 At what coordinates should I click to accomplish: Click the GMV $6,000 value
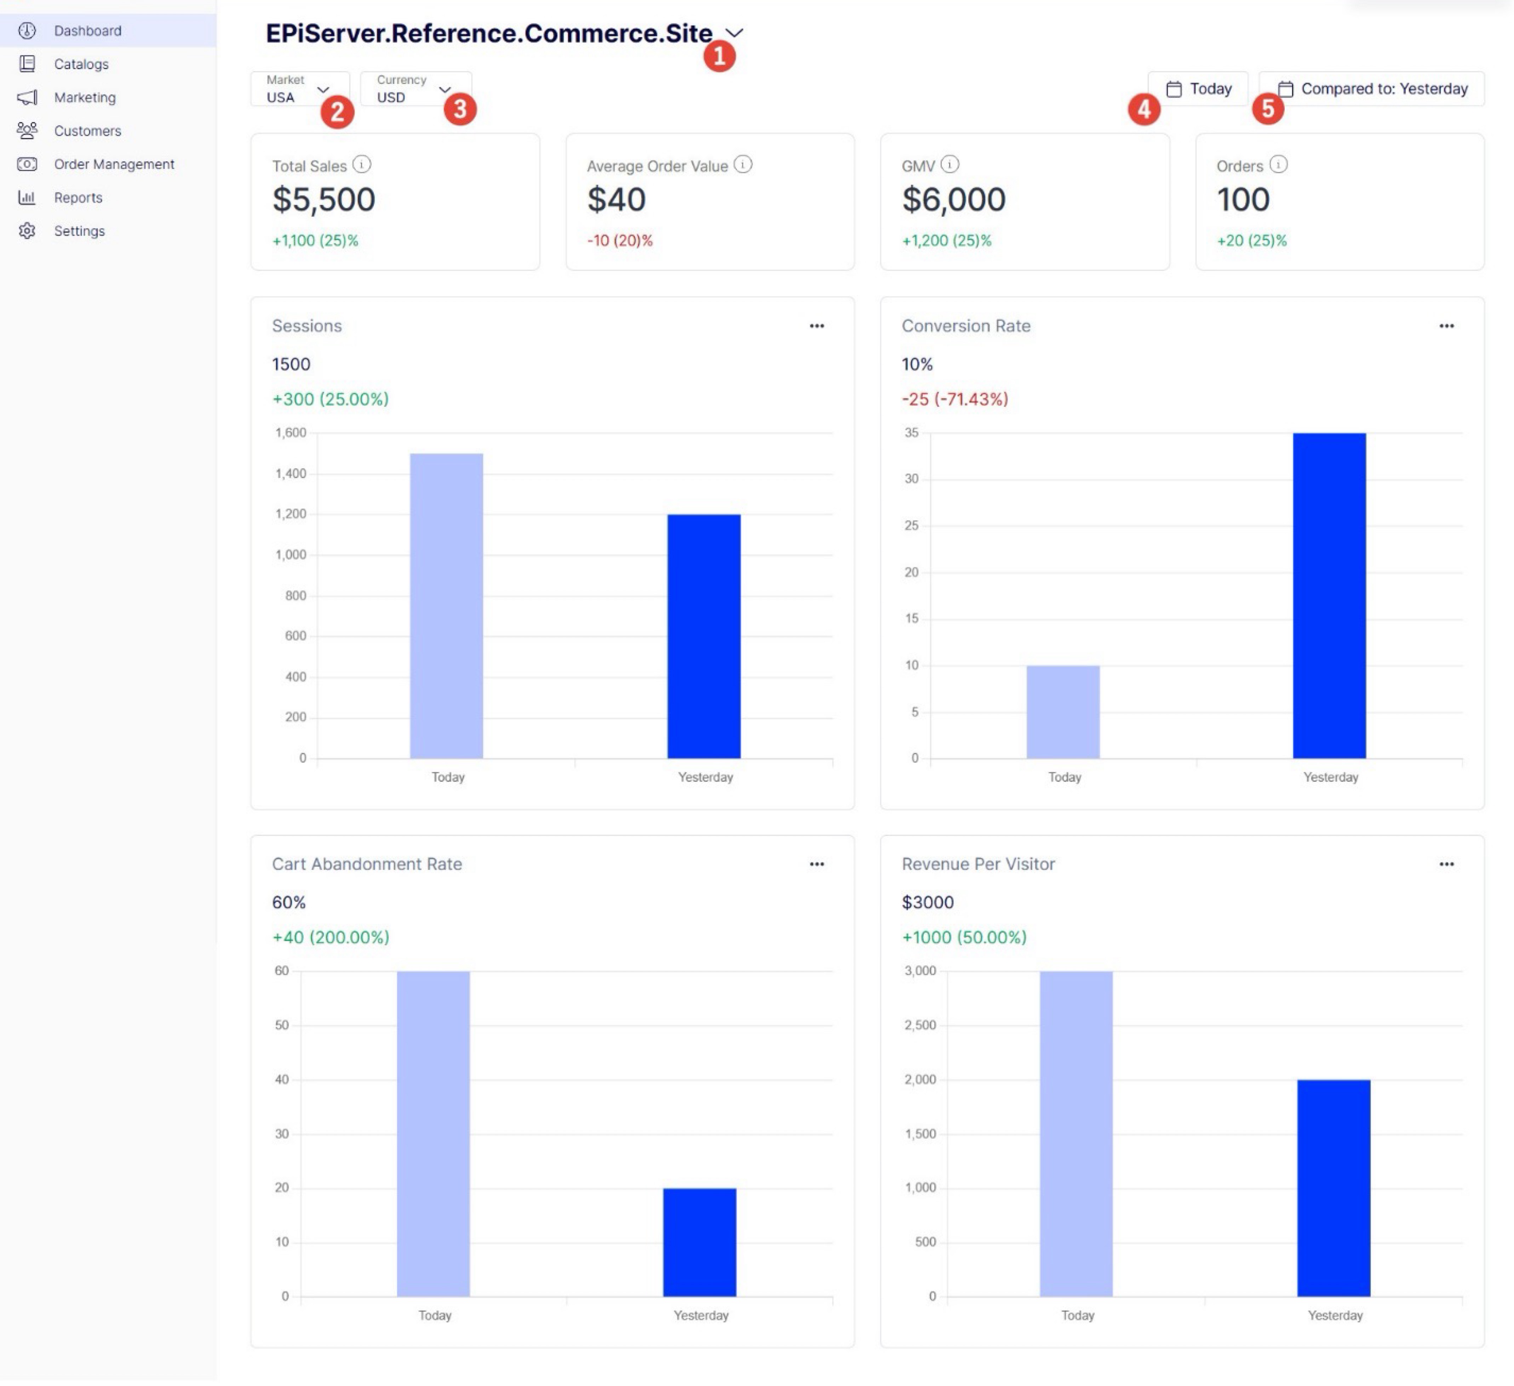[954, 200]
